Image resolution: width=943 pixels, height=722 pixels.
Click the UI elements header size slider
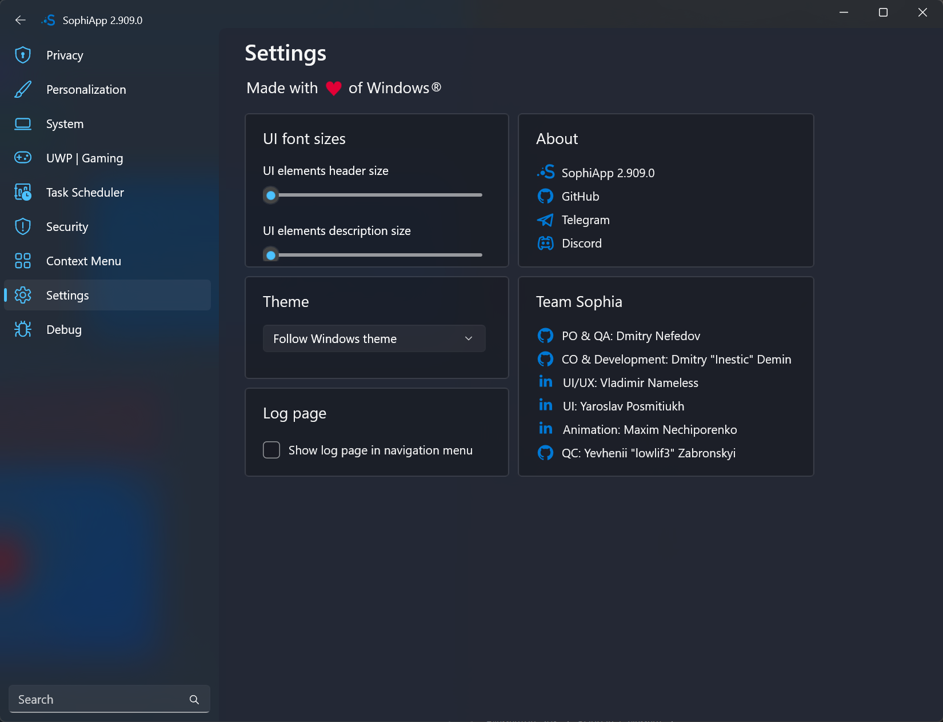click(x=373, y=195)
